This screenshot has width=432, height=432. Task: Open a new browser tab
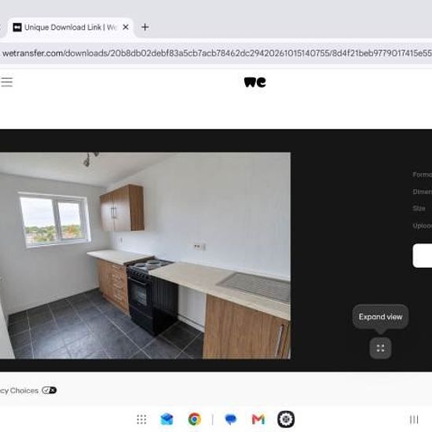145,27
